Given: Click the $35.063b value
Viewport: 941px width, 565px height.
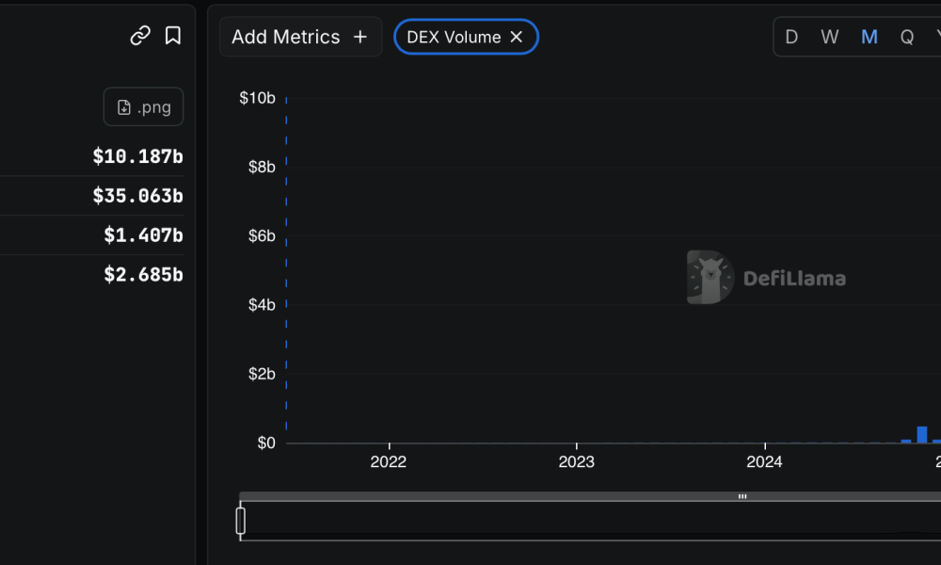Looking at the screenshot, I should [137, 196].
